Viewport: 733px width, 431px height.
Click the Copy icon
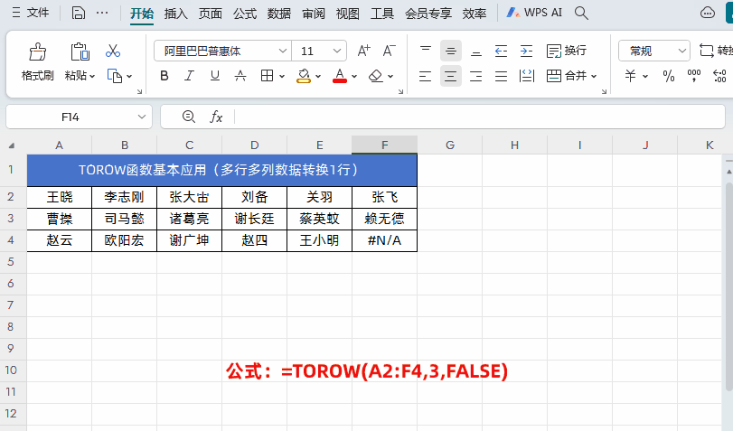(115, 76)
